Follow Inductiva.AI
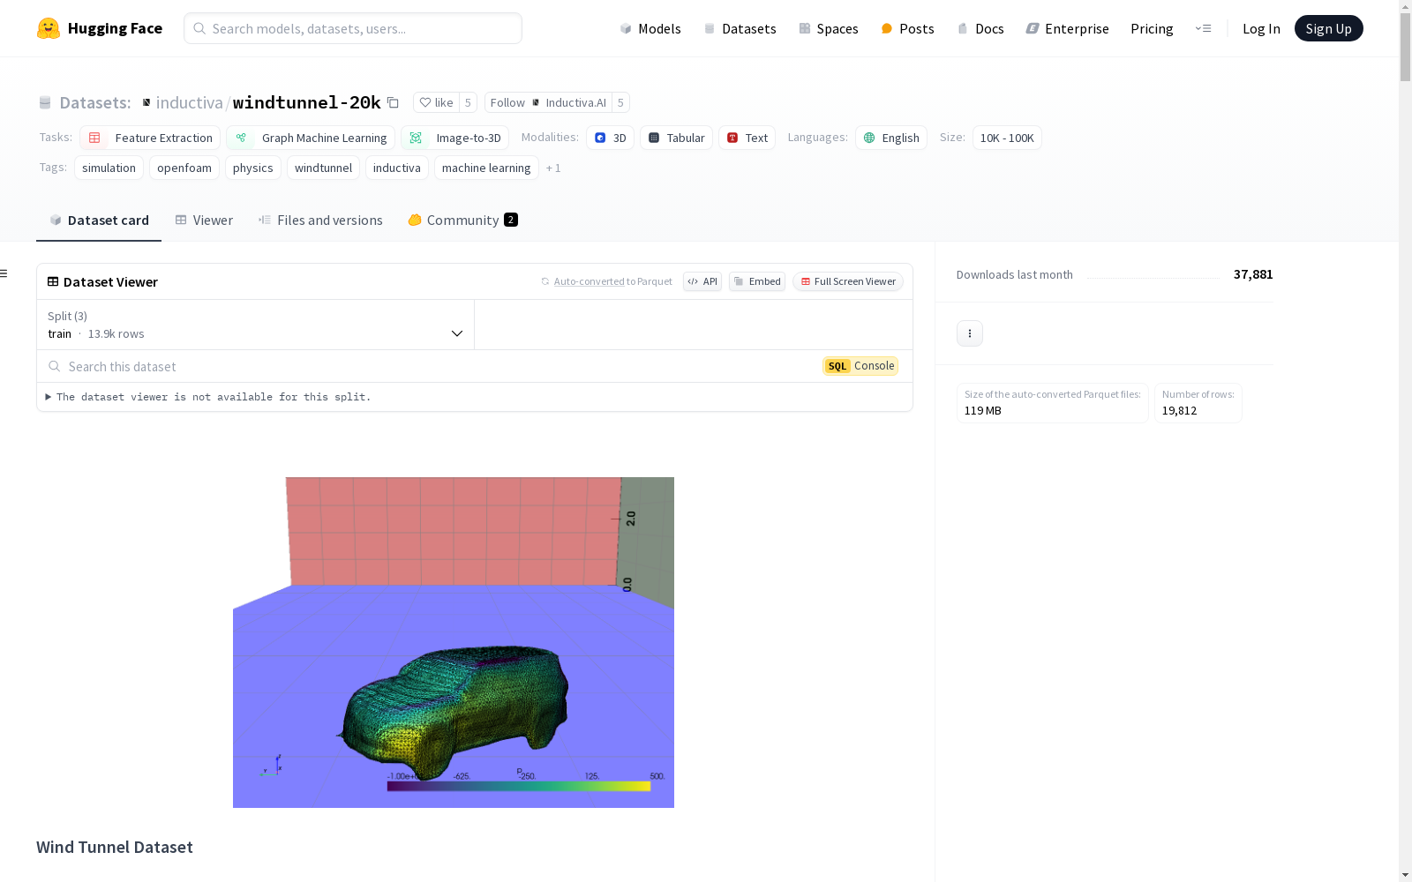The width and height of the screenshot is (1412, 882). [548, 102]
